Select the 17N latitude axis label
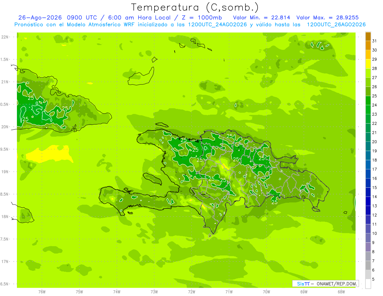Viewport: 383px width, 296px height. pyautogui.click(x=5, y=262)
